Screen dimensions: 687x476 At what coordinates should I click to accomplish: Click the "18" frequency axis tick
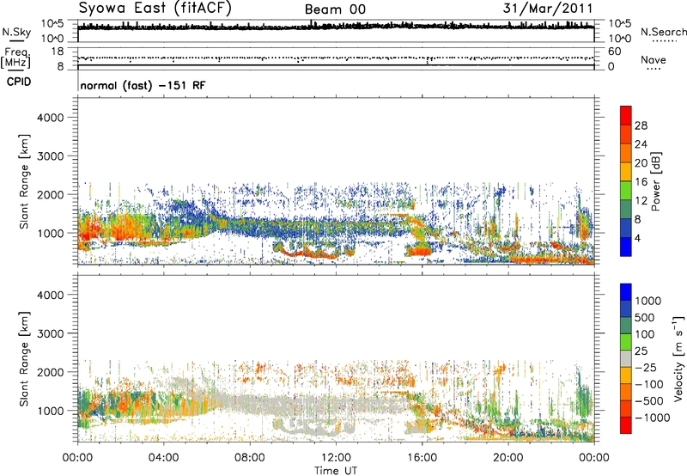(x=57, y=52)
